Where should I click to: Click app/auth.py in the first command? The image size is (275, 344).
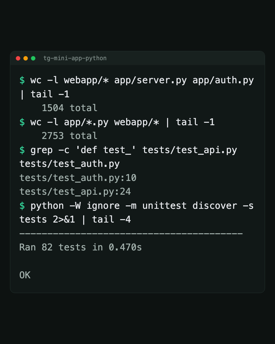pyautogui.click(x=223, y=80)
